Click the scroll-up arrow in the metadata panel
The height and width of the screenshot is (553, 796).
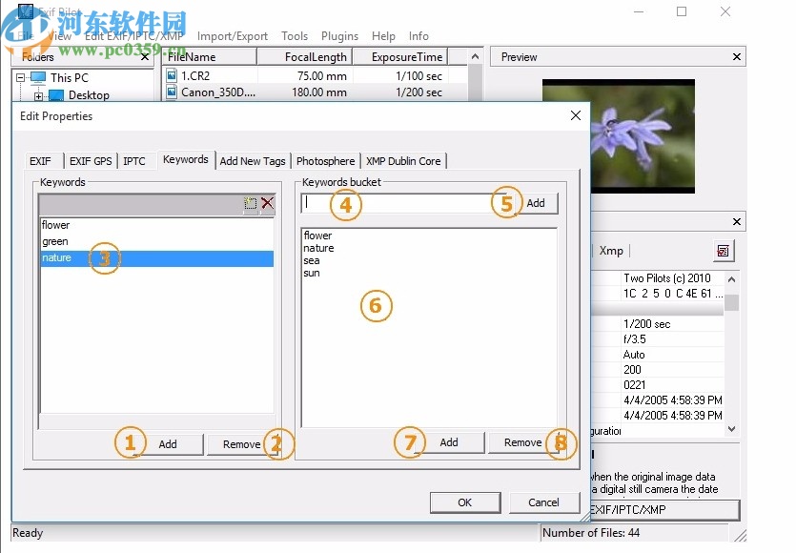coord(730,277)
